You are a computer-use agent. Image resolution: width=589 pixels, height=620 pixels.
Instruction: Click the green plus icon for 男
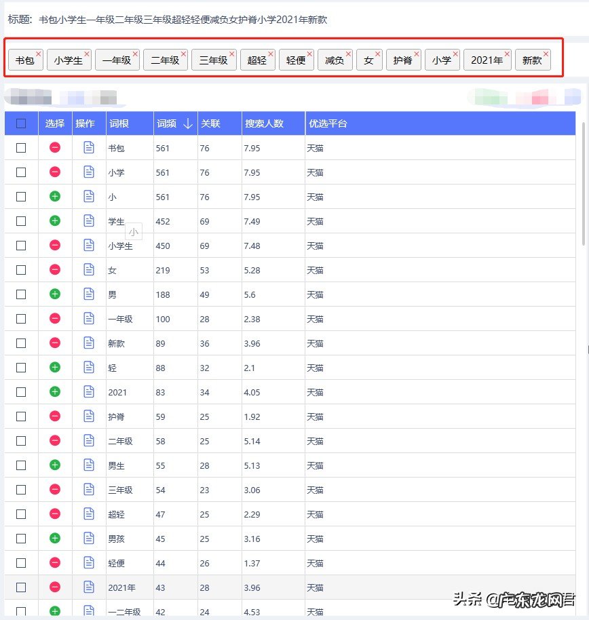[x=56, y=294]
